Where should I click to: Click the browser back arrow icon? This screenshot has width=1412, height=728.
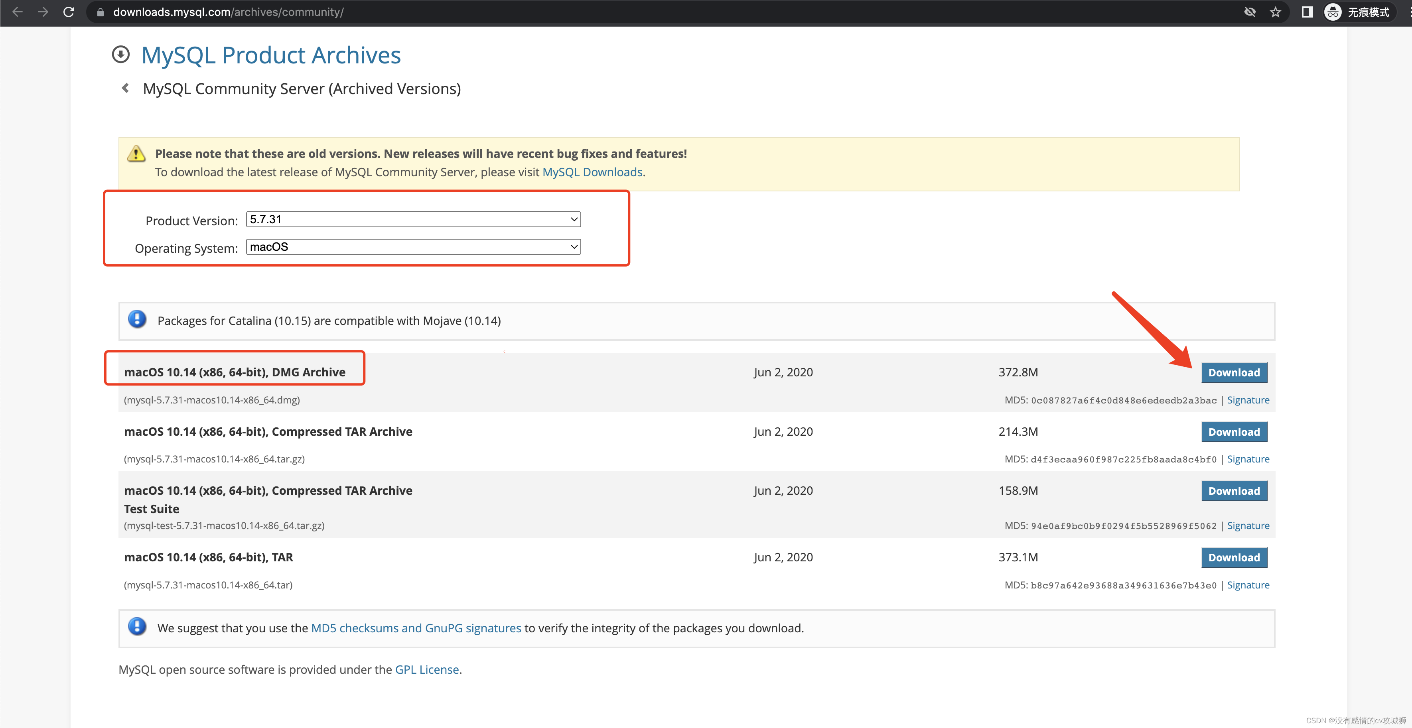17,12
